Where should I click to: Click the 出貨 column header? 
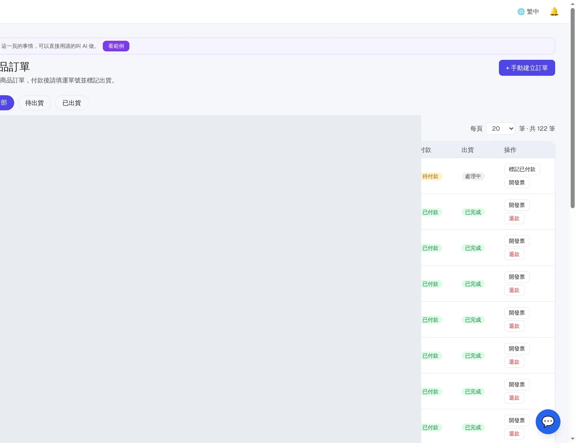point(467,150)
